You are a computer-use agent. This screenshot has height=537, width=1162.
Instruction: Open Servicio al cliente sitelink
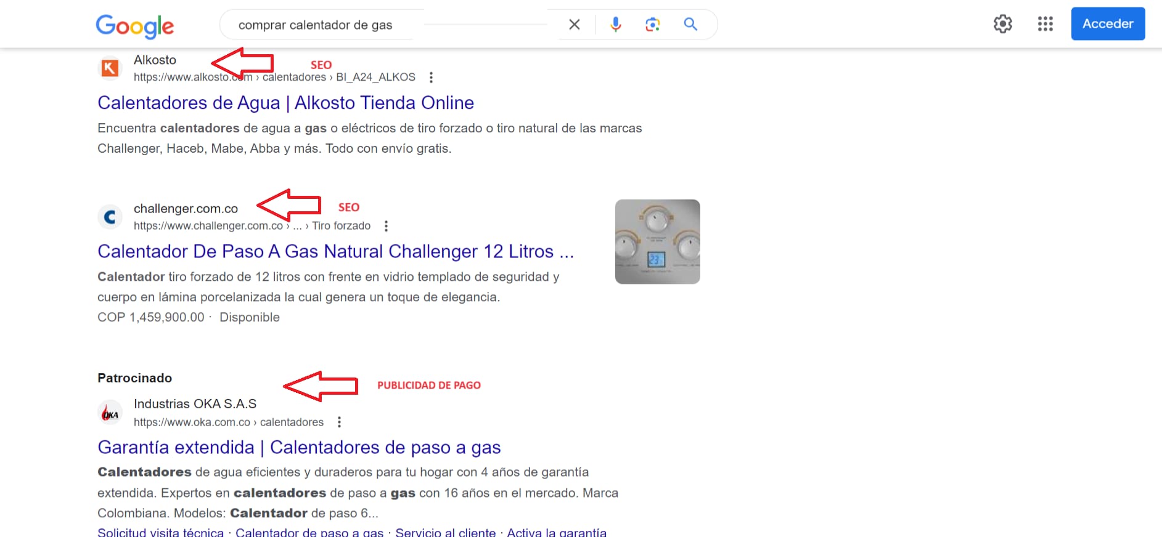click(445, 533)
